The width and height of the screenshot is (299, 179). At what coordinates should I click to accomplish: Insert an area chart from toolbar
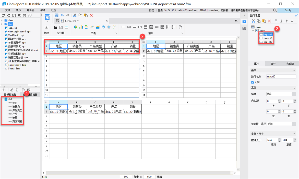pos(98,27)
